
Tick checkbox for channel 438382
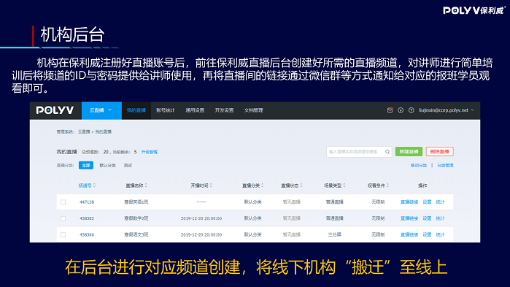point(63,218)
